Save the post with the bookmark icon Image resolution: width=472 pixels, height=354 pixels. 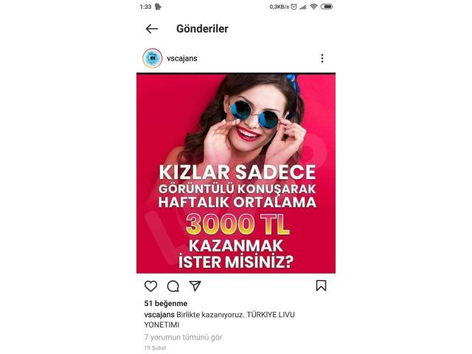[321, 285]
